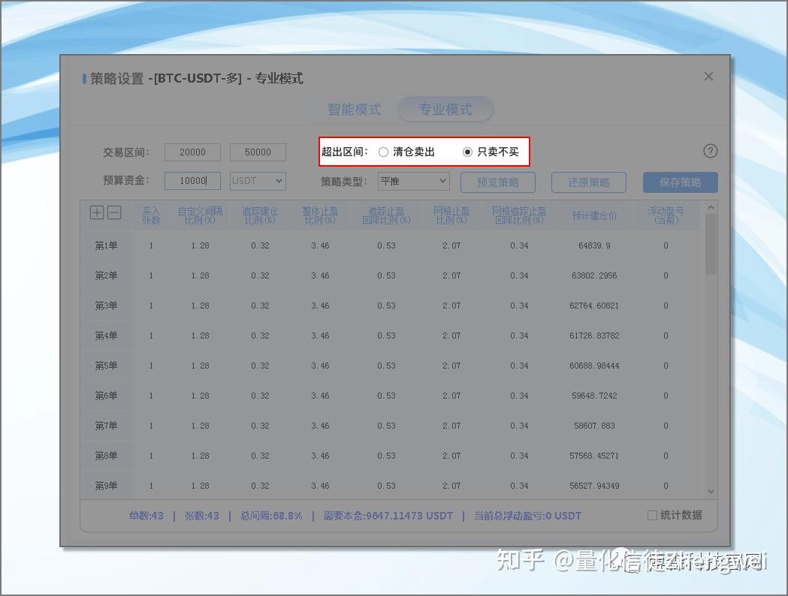Click price cell 61726.83782 in 第4单
The height and width of the screenshot is (596, 788).
point(594,336)
